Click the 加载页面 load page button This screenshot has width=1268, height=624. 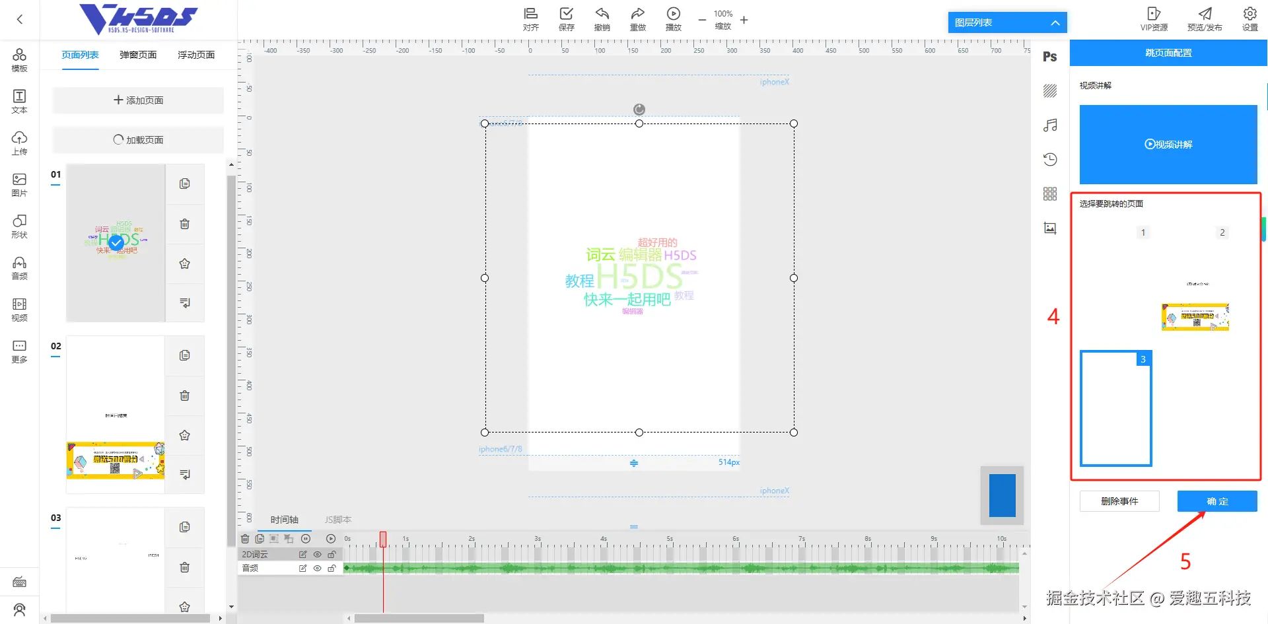[138, 140]
